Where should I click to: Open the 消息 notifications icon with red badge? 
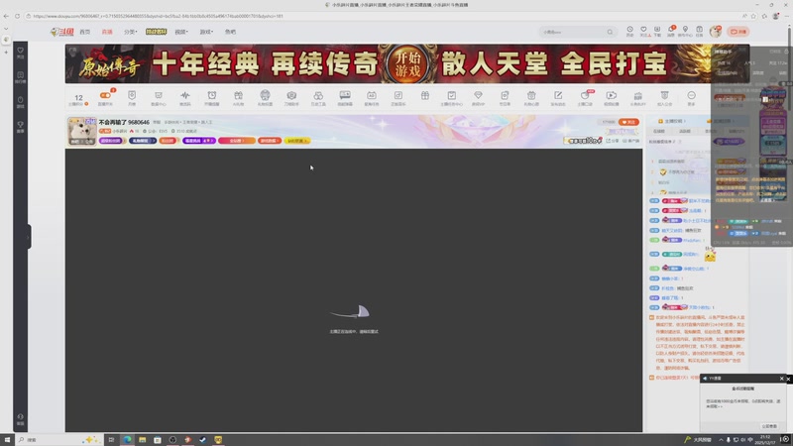point(671,32)
